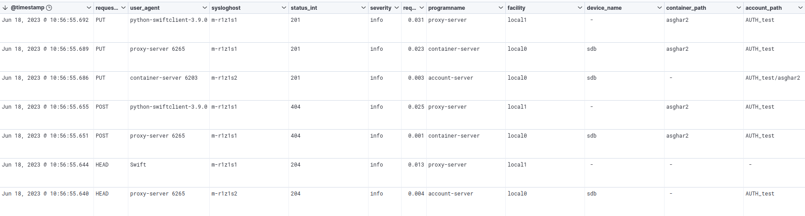The image size is (805, 216).
Task: Click the device_name column chevron icon
Action: tap(660, 8)
